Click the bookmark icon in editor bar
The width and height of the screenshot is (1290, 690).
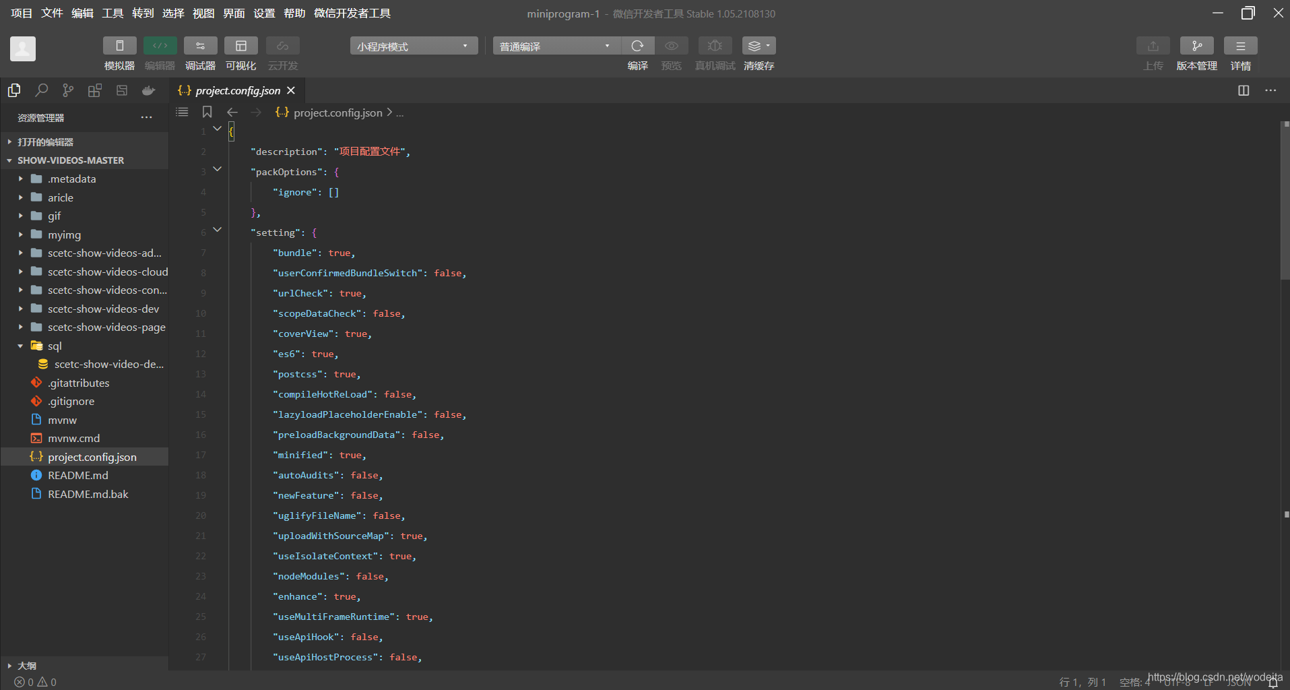[207, 113]
